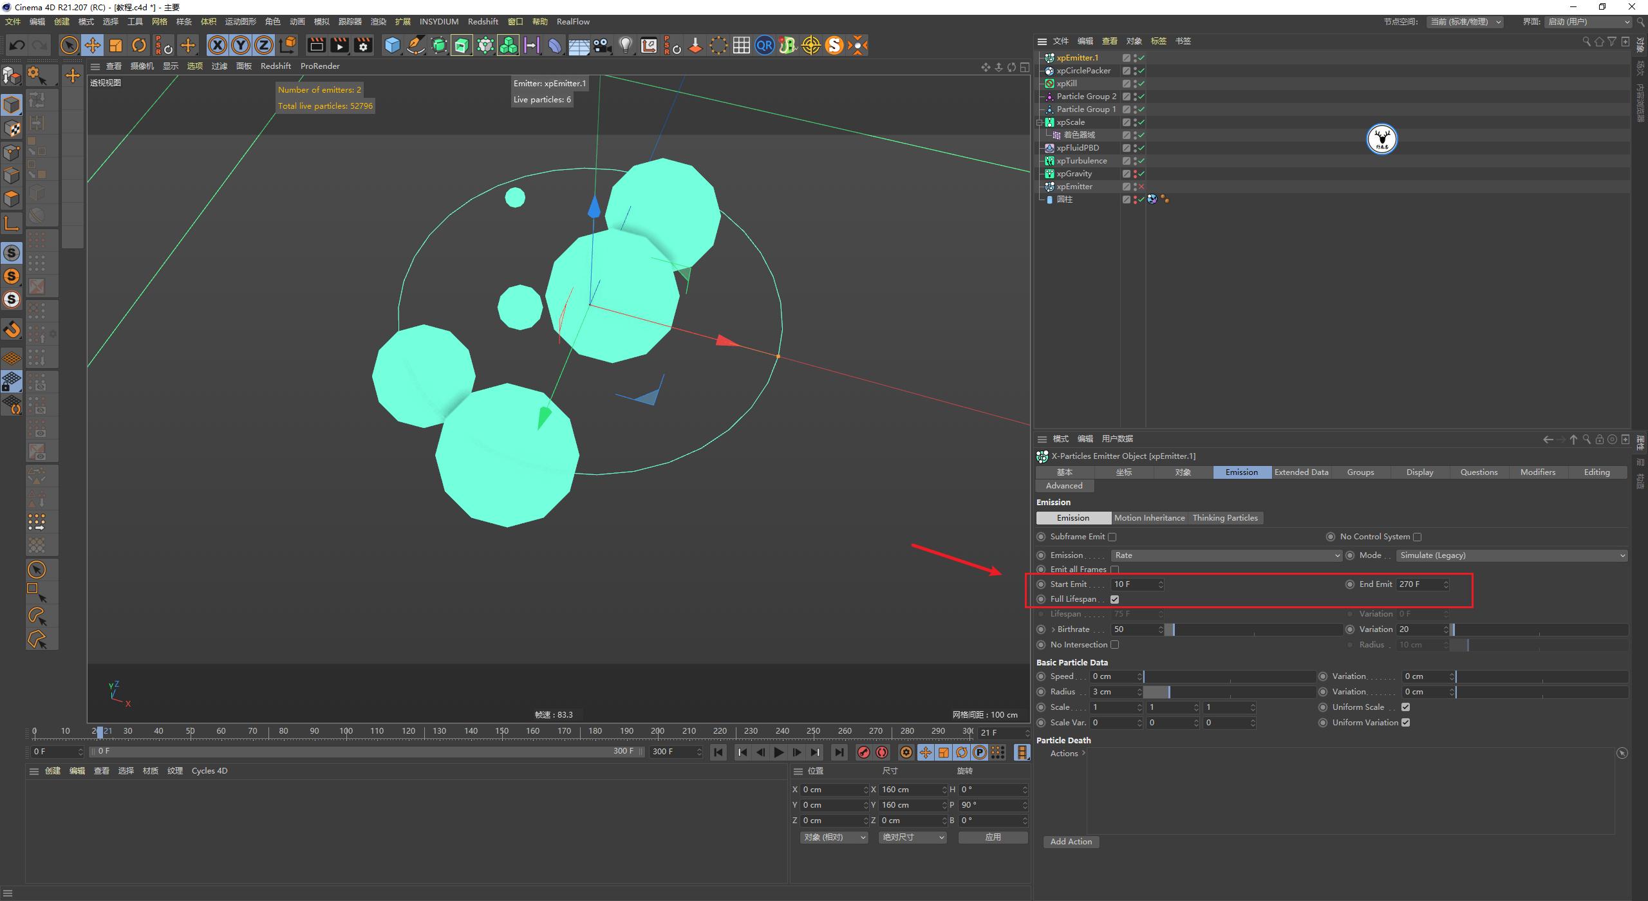Click the Render Settings gear icon
This screenshot has width=1648, height=901.
363,45
